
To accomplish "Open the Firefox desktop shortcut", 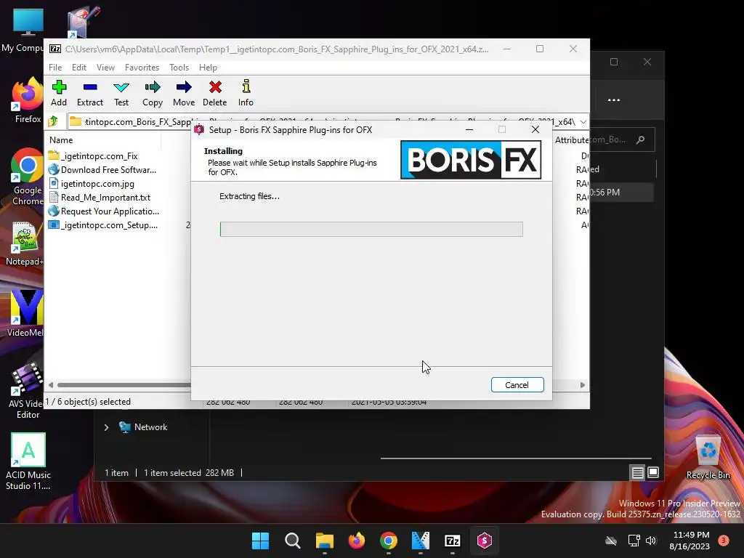I will click(28, 100).
